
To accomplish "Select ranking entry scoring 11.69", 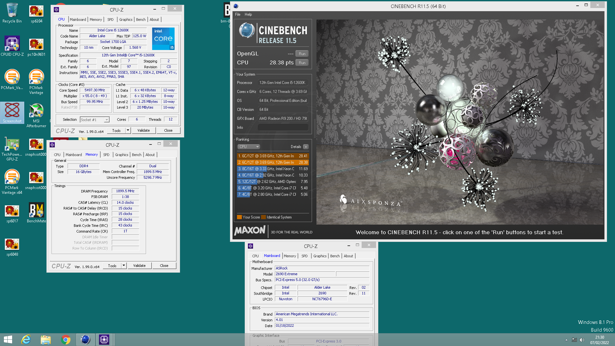I will point(273,169).
